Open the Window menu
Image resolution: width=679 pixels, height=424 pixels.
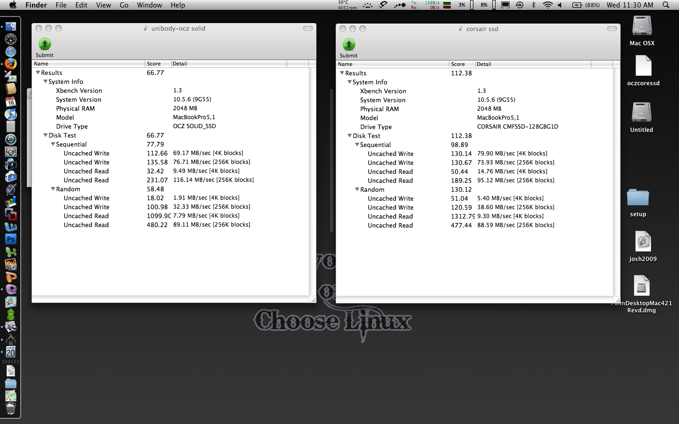(x=149, y=5)
